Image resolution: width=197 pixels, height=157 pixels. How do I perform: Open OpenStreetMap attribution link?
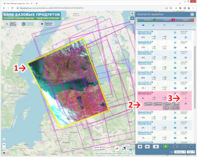106,154
